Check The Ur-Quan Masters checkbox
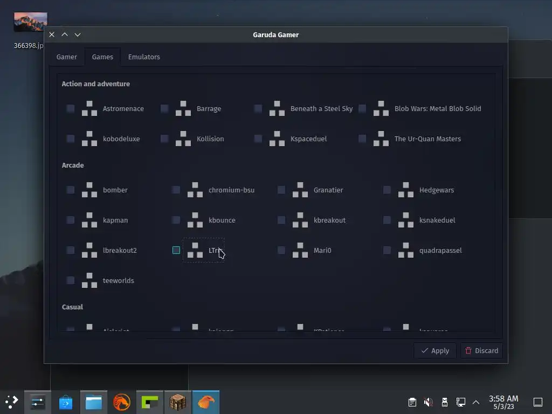This screenshot has height=414, width=552. pyautogui.click(x=362, y=139)
